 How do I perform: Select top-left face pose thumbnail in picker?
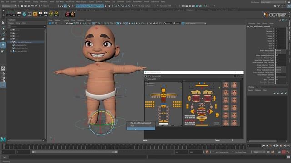coord(226,85)
